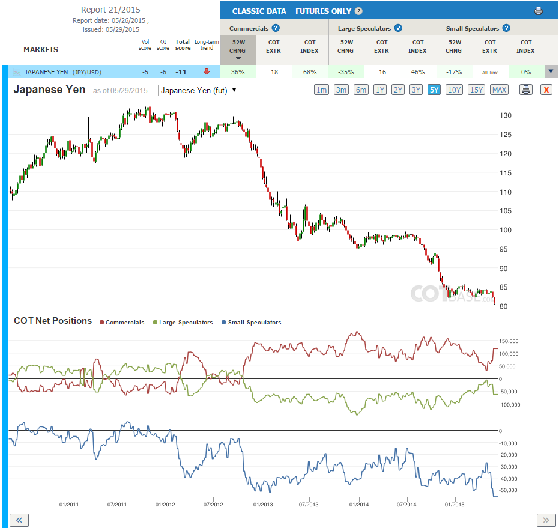
Task: Open Small Speculators help icon
Action: (x=506, y=28)
